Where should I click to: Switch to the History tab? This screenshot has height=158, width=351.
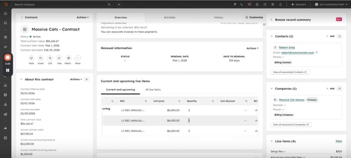click(x=218, y=18)
